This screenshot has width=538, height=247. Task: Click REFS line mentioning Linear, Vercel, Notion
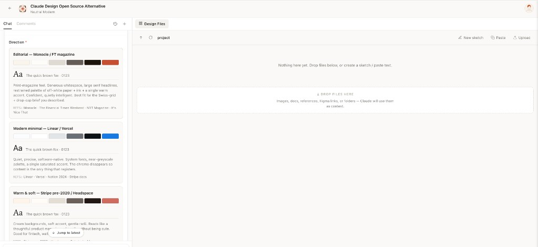pos(50,177)
